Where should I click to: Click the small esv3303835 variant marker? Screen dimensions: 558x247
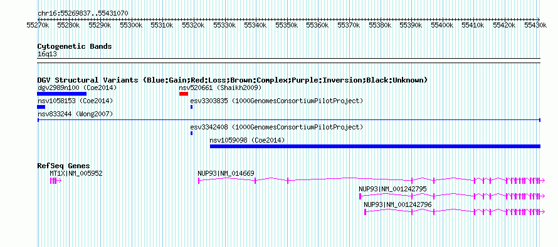[191, 107]
